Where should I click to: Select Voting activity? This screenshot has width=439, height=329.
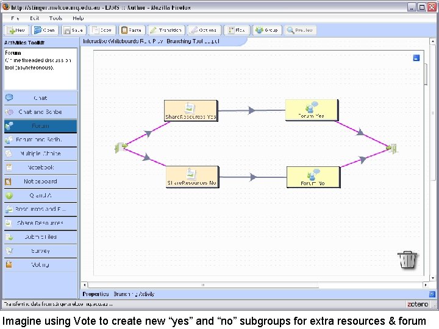pos(40,264)
